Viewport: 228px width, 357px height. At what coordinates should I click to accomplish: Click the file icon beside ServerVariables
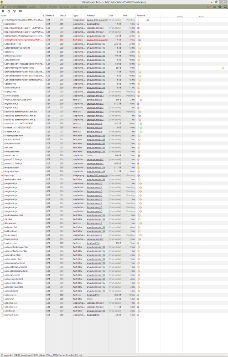point(2,96)
